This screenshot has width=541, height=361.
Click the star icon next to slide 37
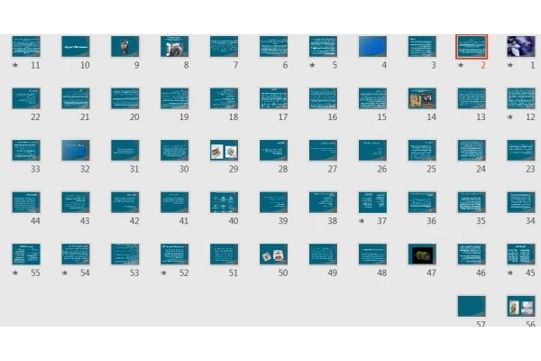coord(362,221)
